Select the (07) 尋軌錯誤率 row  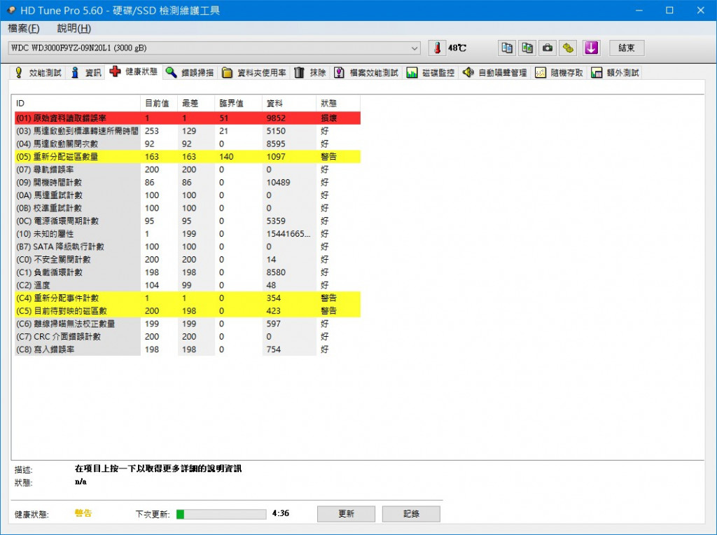(x=188, y=169)
